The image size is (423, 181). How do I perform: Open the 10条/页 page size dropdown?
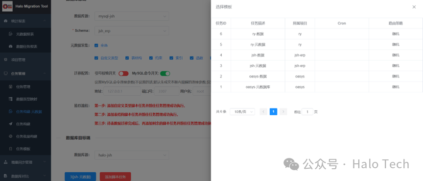click(242, 111)
